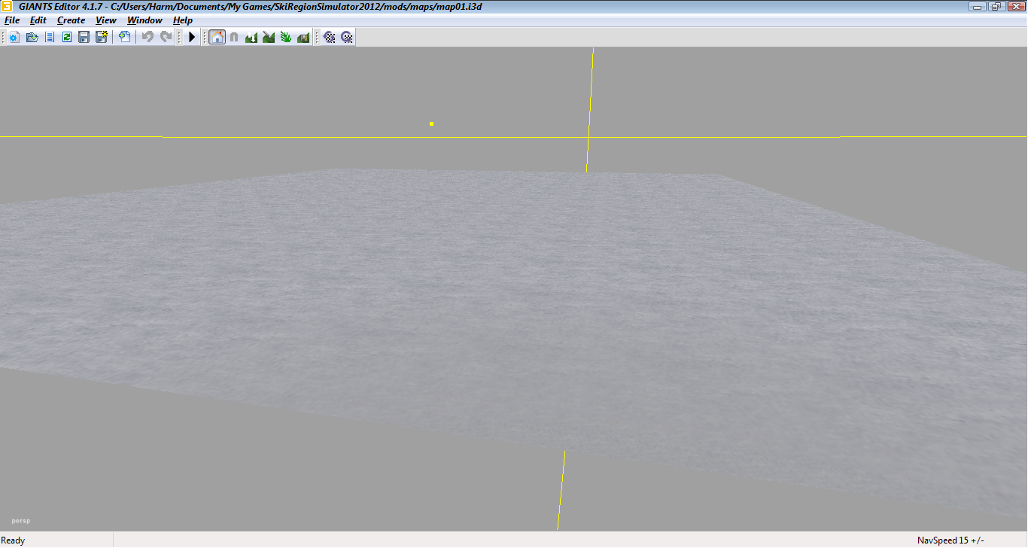The image size is (1028, 548).
Task: Toggle the magnet snap tool
Action: [234, 37]
